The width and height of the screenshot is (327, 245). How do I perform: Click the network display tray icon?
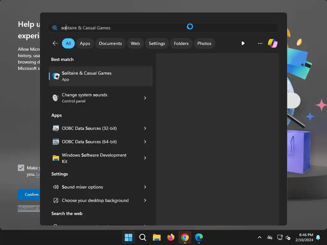pos(280,237)
